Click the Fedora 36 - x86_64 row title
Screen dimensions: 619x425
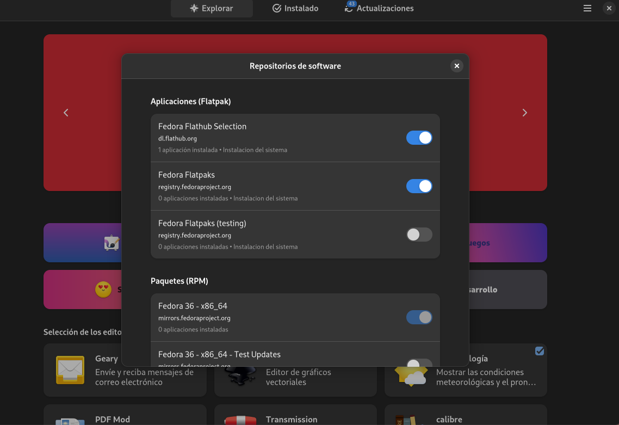[193, 306]
